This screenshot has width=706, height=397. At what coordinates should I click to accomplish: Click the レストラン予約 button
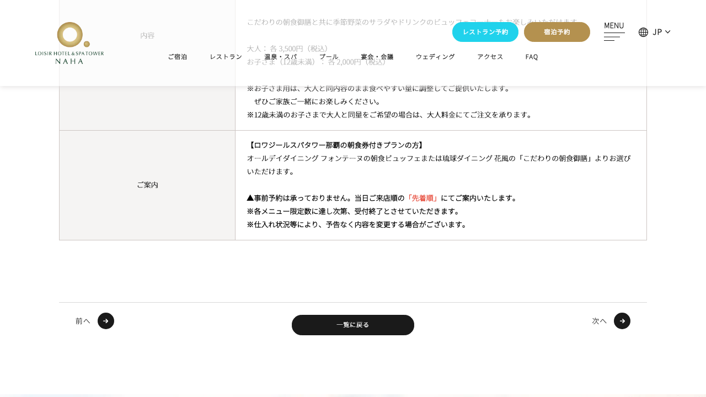coord(485,32)
